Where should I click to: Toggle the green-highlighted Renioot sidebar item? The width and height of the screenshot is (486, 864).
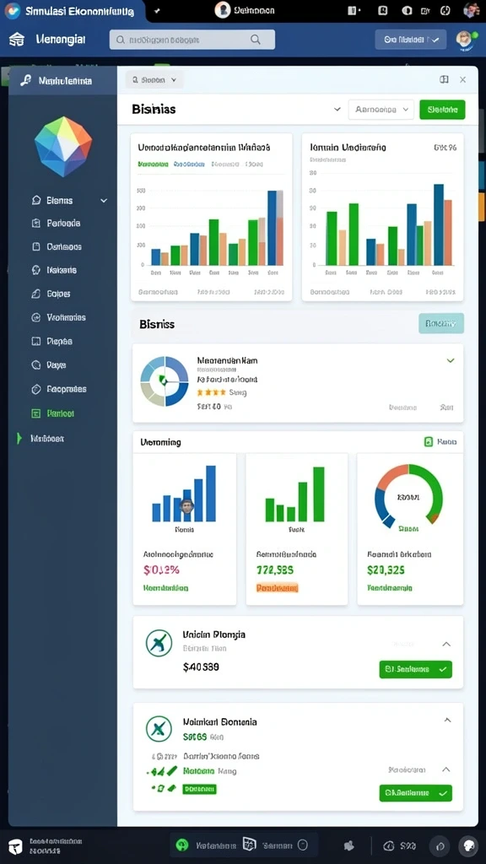tap(53, 413)
